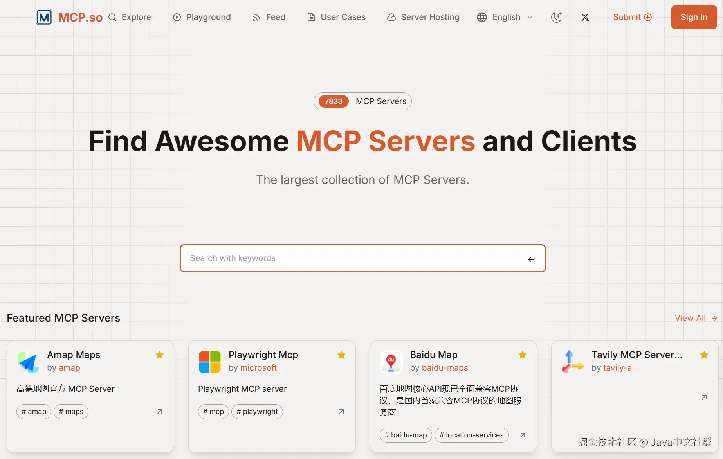The image size is (723, 459).
Task: Open the baidu-maps author link
Action: coord(445,368)
